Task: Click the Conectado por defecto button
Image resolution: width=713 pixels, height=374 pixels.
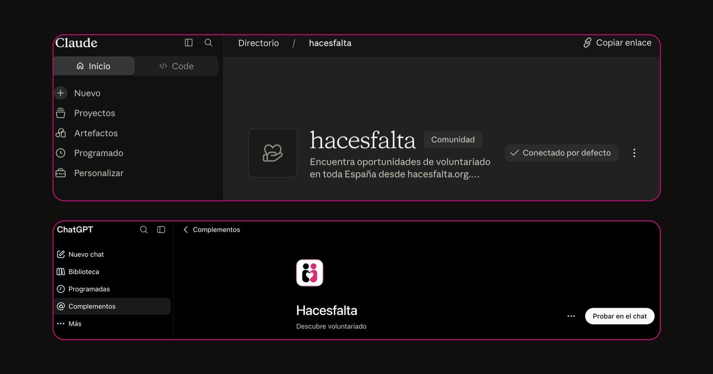Action: (x=561, y=153)
